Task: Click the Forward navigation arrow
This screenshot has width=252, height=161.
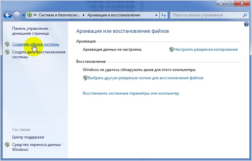Action: [17, 15]
